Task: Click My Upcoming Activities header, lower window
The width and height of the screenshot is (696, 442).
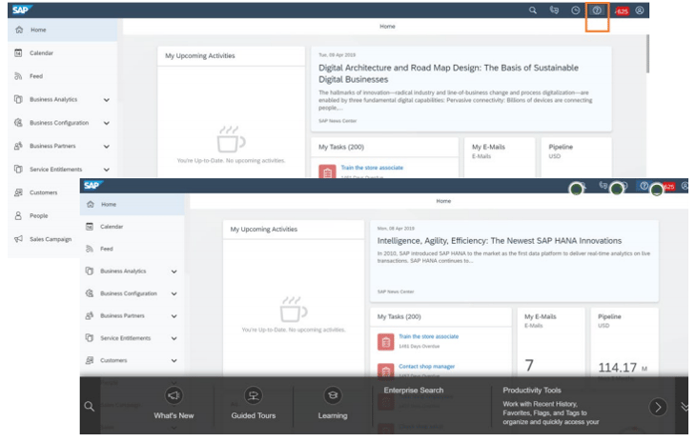Action: coord(264,230)
